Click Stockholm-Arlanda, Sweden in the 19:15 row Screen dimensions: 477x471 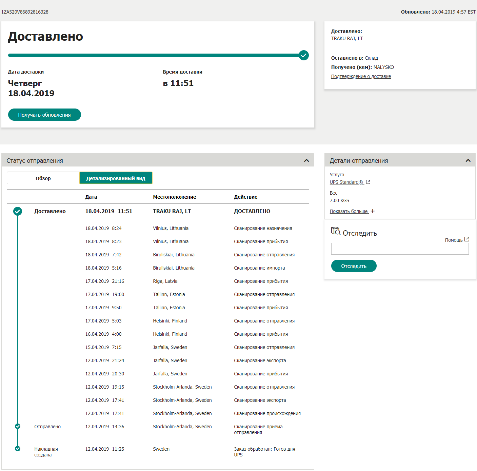coord(182,387)
